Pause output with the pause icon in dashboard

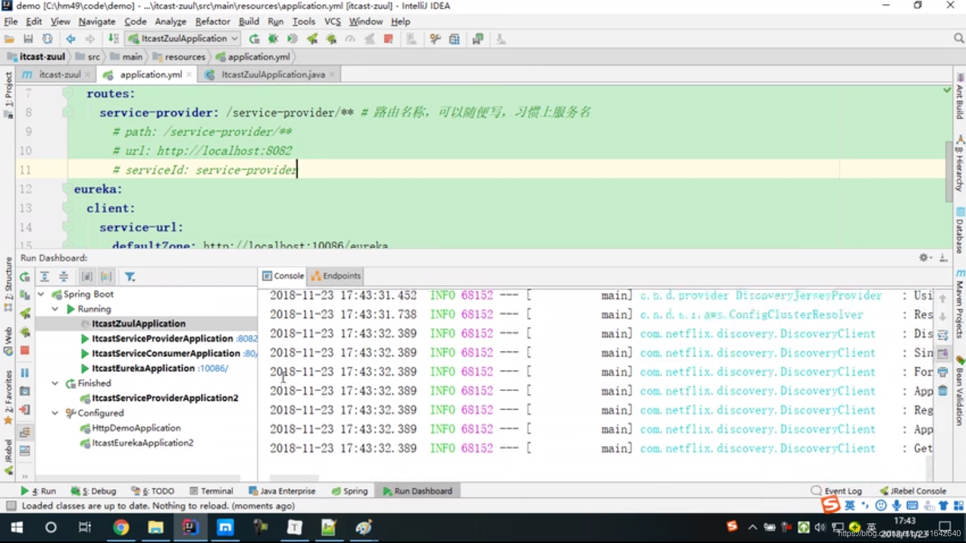[25, 373]
